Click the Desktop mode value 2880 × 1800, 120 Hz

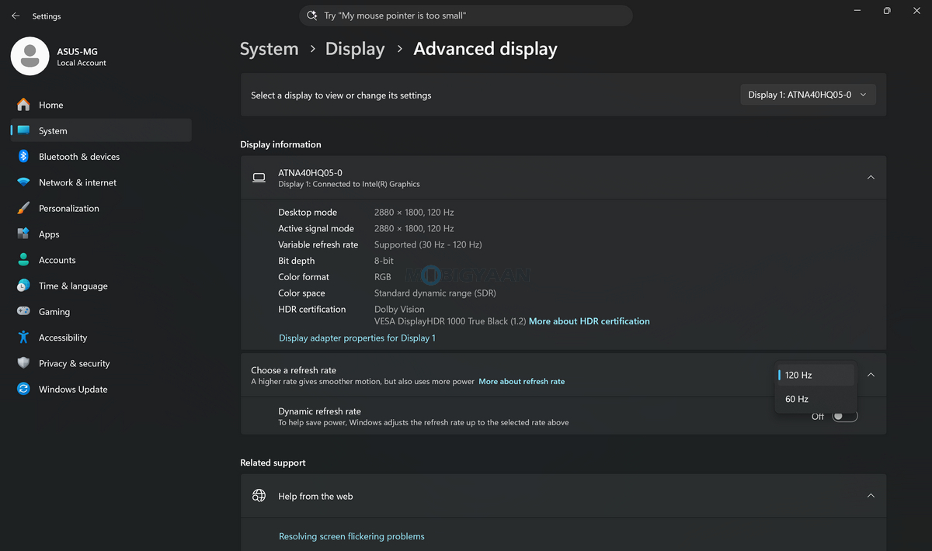point(414,212)
